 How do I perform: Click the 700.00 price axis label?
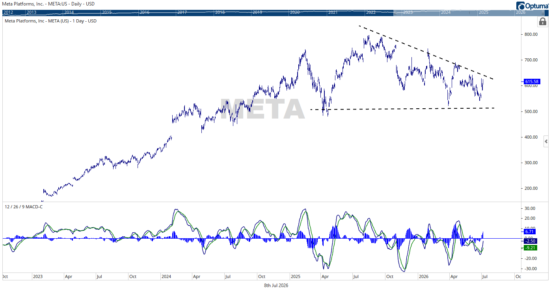(x=531, y=60)
